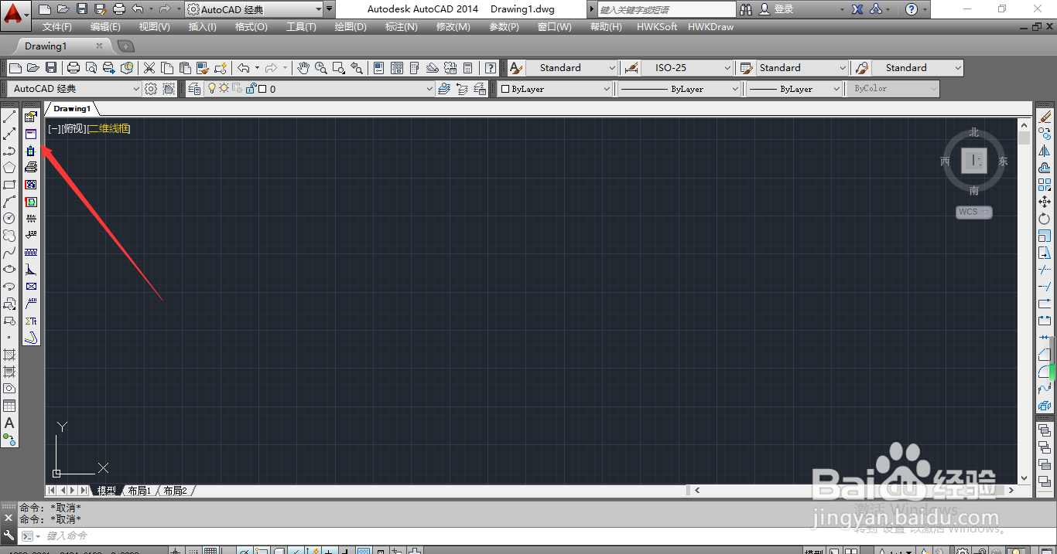Click the [-] viewport control label
Image resolution: width=1057 pixels, height=554 pixels.
53,129
